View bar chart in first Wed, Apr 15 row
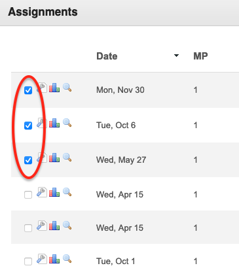The height and width of the screenshot is (270, 239). pos(54,192)
